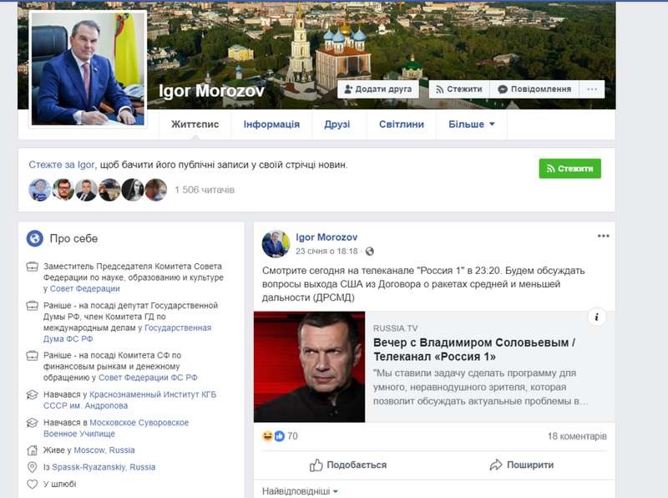Open cover three-dots more options button

(x=592, y=89)
